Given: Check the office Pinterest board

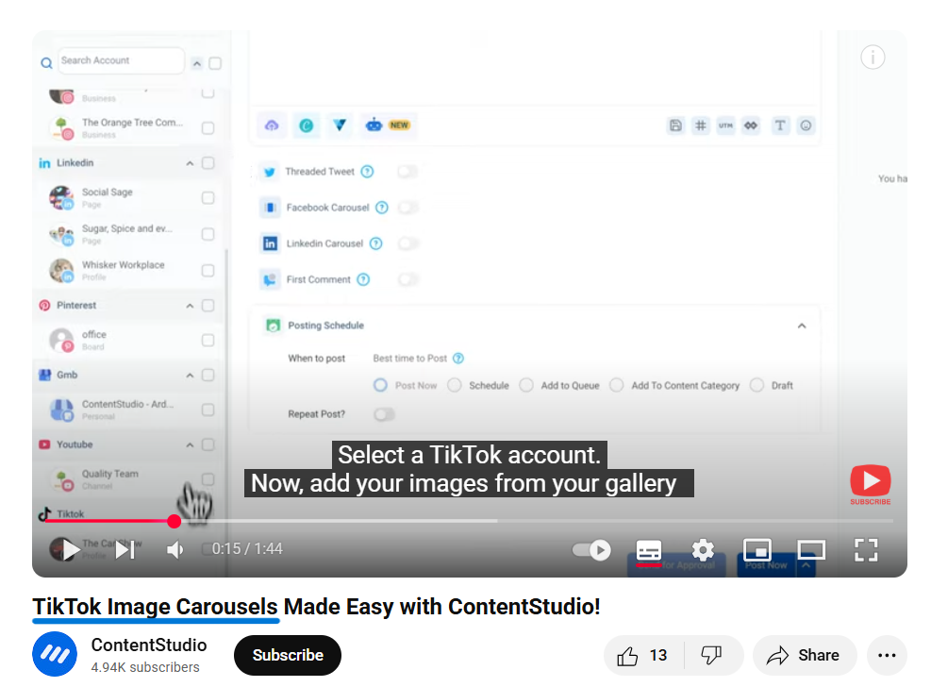Looking at the screenshot, I should (208, 341).
